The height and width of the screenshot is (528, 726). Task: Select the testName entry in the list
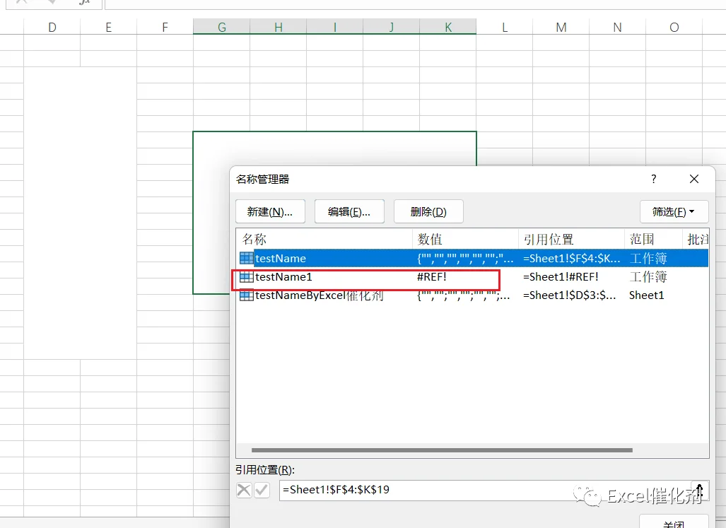tap(472, 258)
